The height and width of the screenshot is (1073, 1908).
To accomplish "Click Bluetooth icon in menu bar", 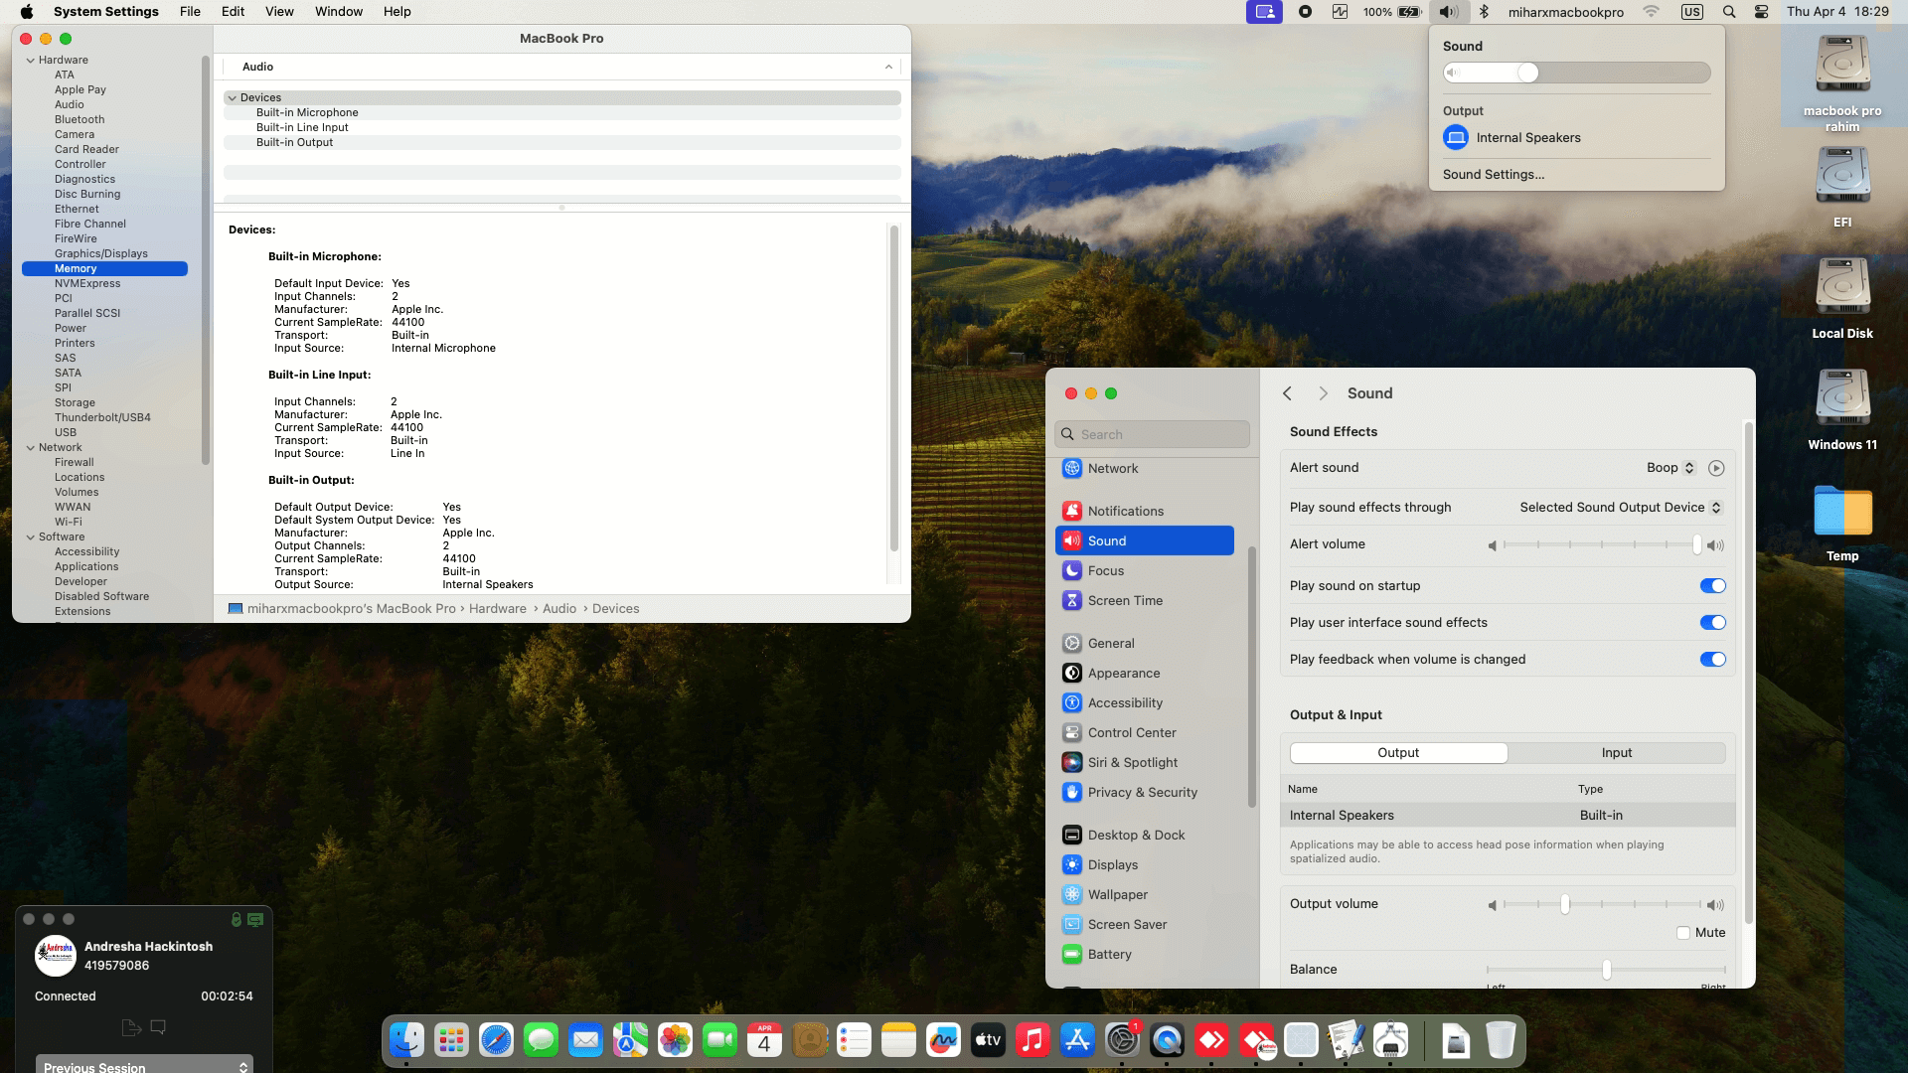I will (1484, 12).
